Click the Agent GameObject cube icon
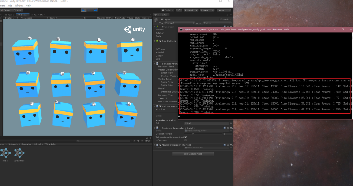 click(157, 20)
